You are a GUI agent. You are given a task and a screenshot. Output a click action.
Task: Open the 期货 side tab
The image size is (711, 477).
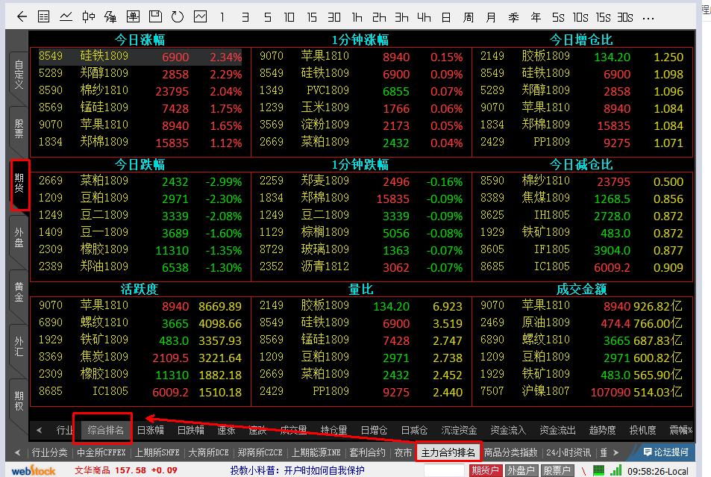(19, 184)
